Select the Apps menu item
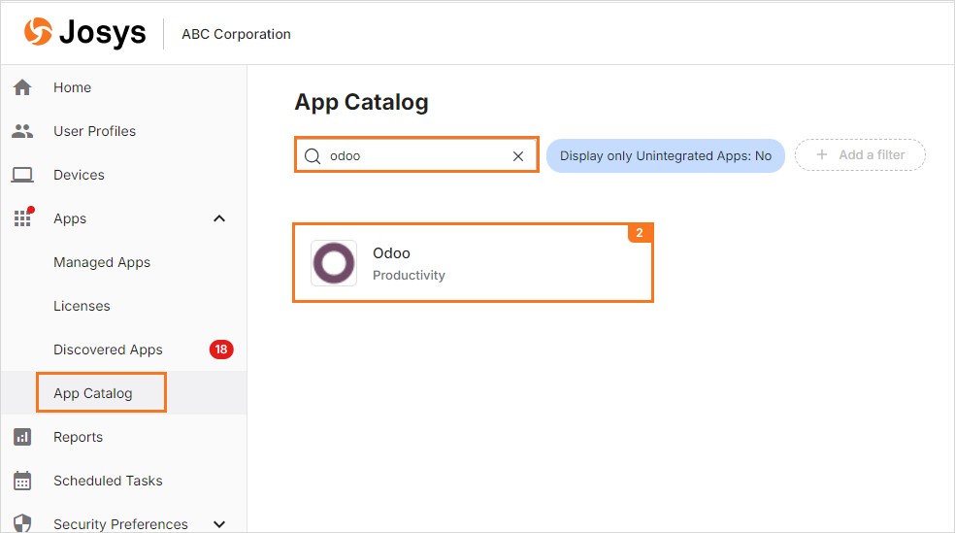 (x=70, y=218)
